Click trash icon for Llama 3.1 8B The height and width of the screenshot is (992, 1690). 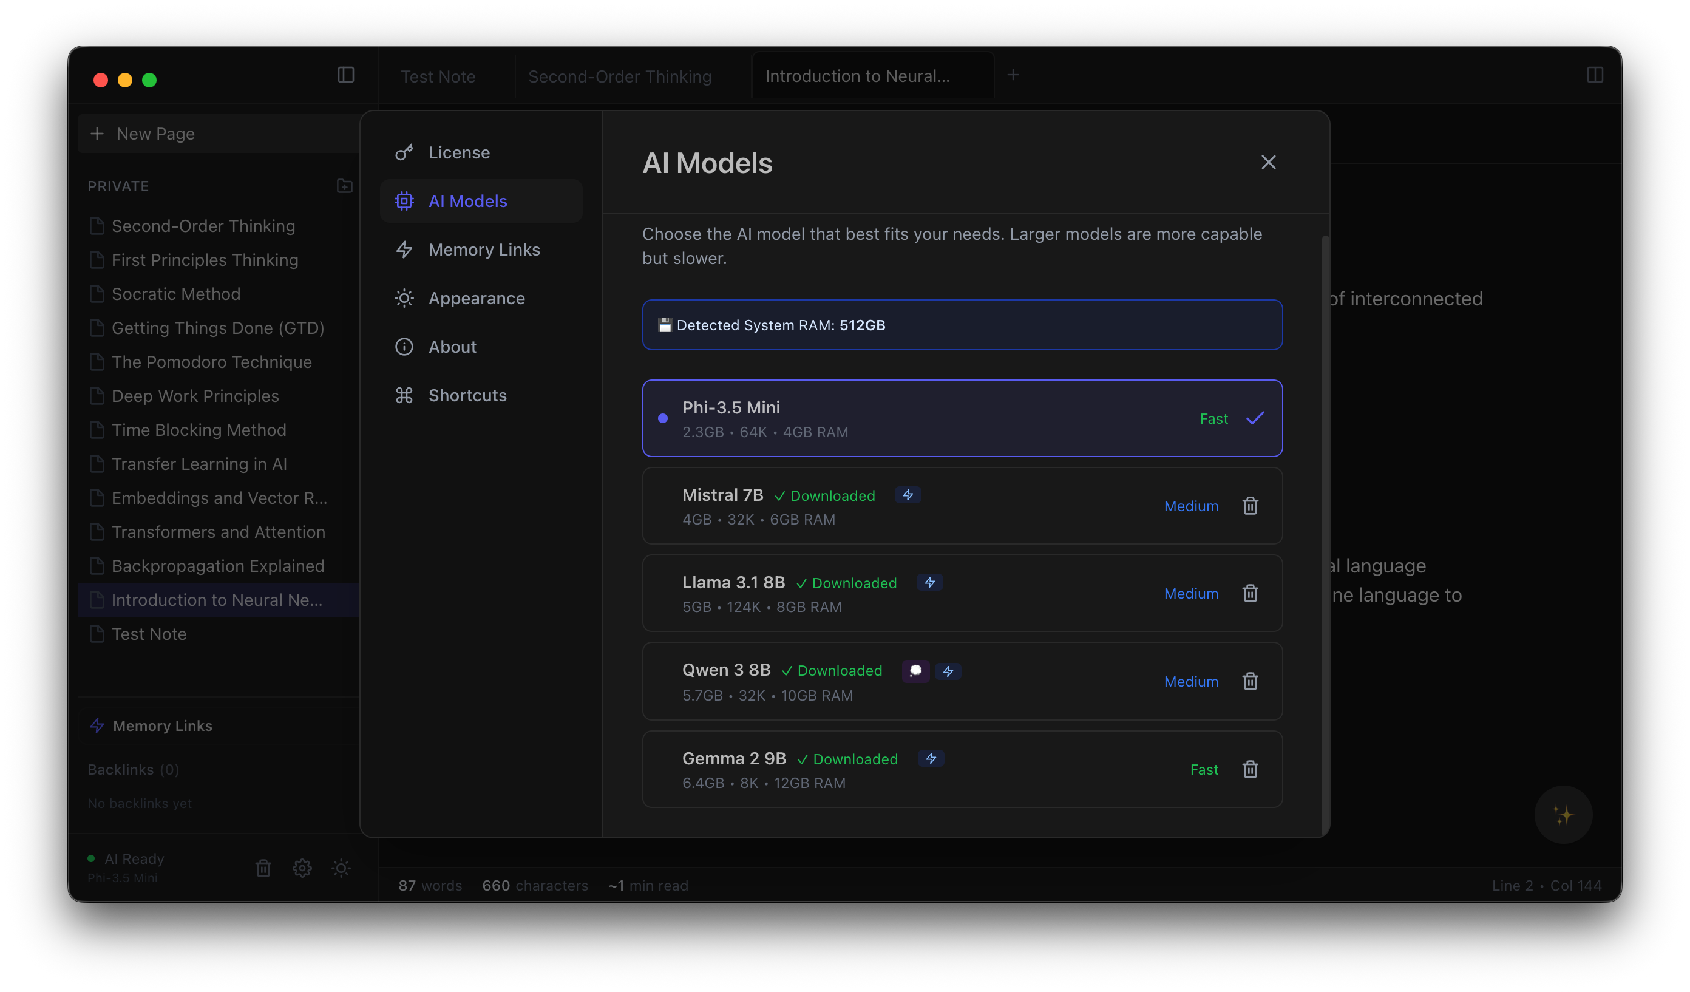pyautogui.click(x=1249, y=593)
